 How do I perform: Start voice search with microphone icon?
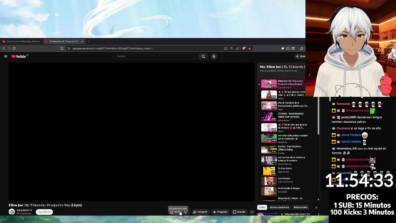tap(214, 56)
